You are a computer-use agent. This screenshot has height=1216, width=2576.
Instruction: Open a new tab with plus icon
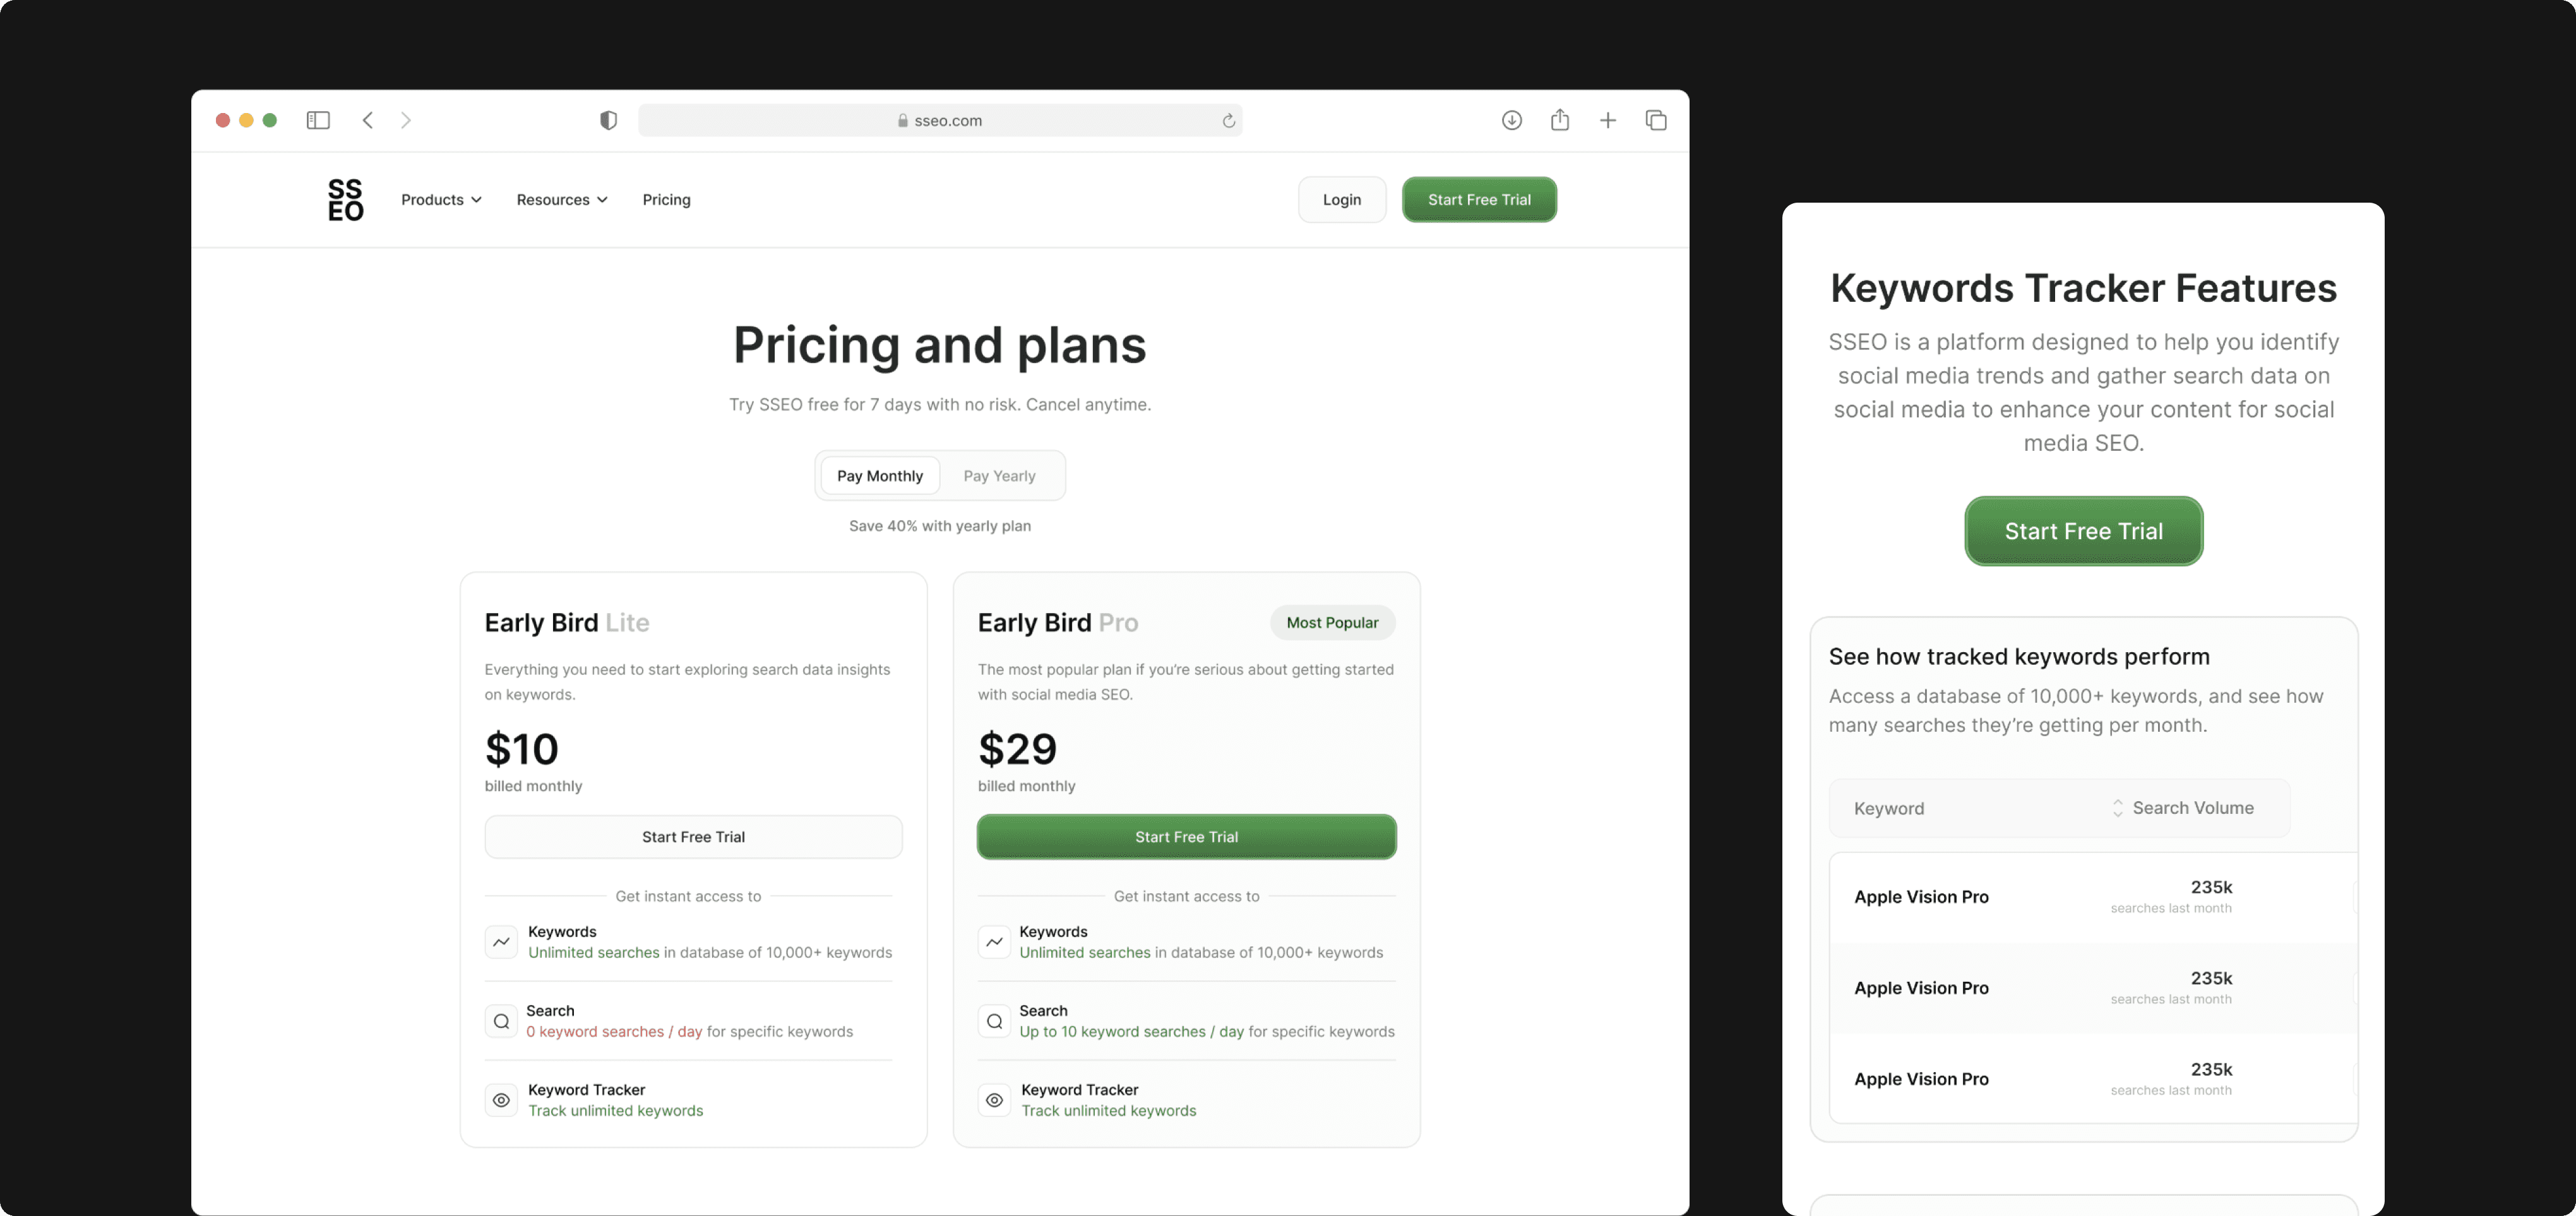click(1607, 120)
